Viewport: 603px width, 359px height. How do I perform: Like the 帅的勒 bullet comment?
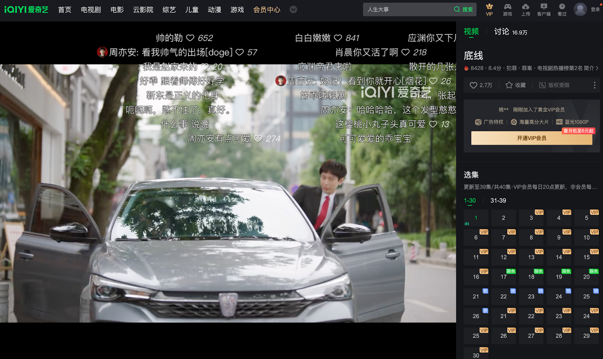pyautogui.click(x=190, y=38)
